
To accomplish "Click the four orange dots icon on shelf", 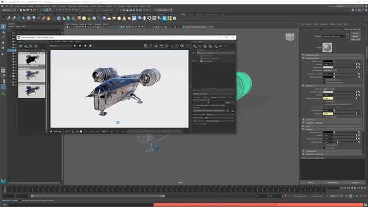I will 170,18.
